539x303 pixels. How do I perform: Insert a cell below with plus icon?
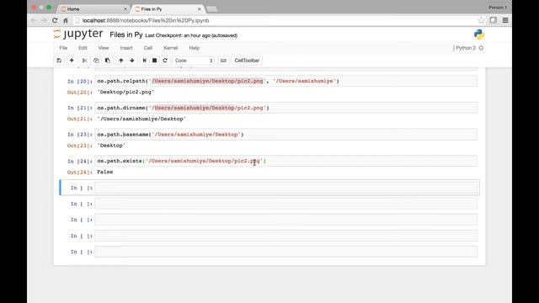click(x=72, y=61)
